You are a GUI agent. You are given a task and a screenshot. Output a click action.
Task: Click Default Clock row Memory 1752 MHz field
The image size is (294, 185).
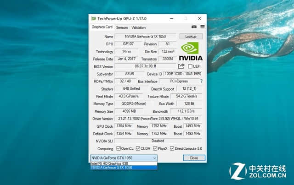(159, 134)
